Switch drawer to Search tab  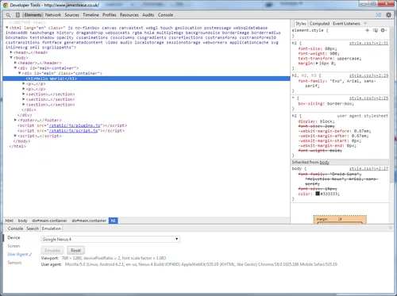pos(33,229)
